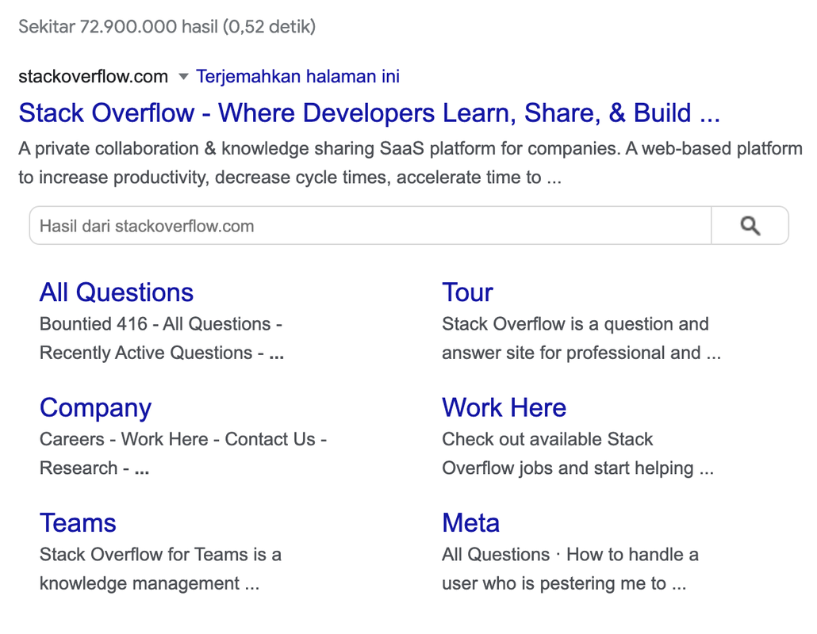Open the Company sitelink
The image size is (817, 634).
(96, 407)
